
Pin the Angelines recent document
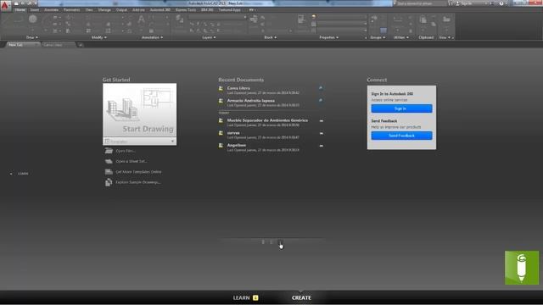click(x=322, y=146)
